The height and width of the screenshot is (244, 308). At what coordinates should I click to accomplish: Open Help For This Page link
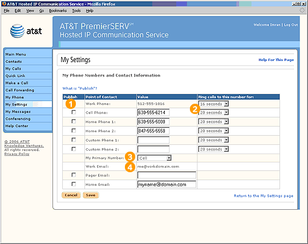pos(276,60)
